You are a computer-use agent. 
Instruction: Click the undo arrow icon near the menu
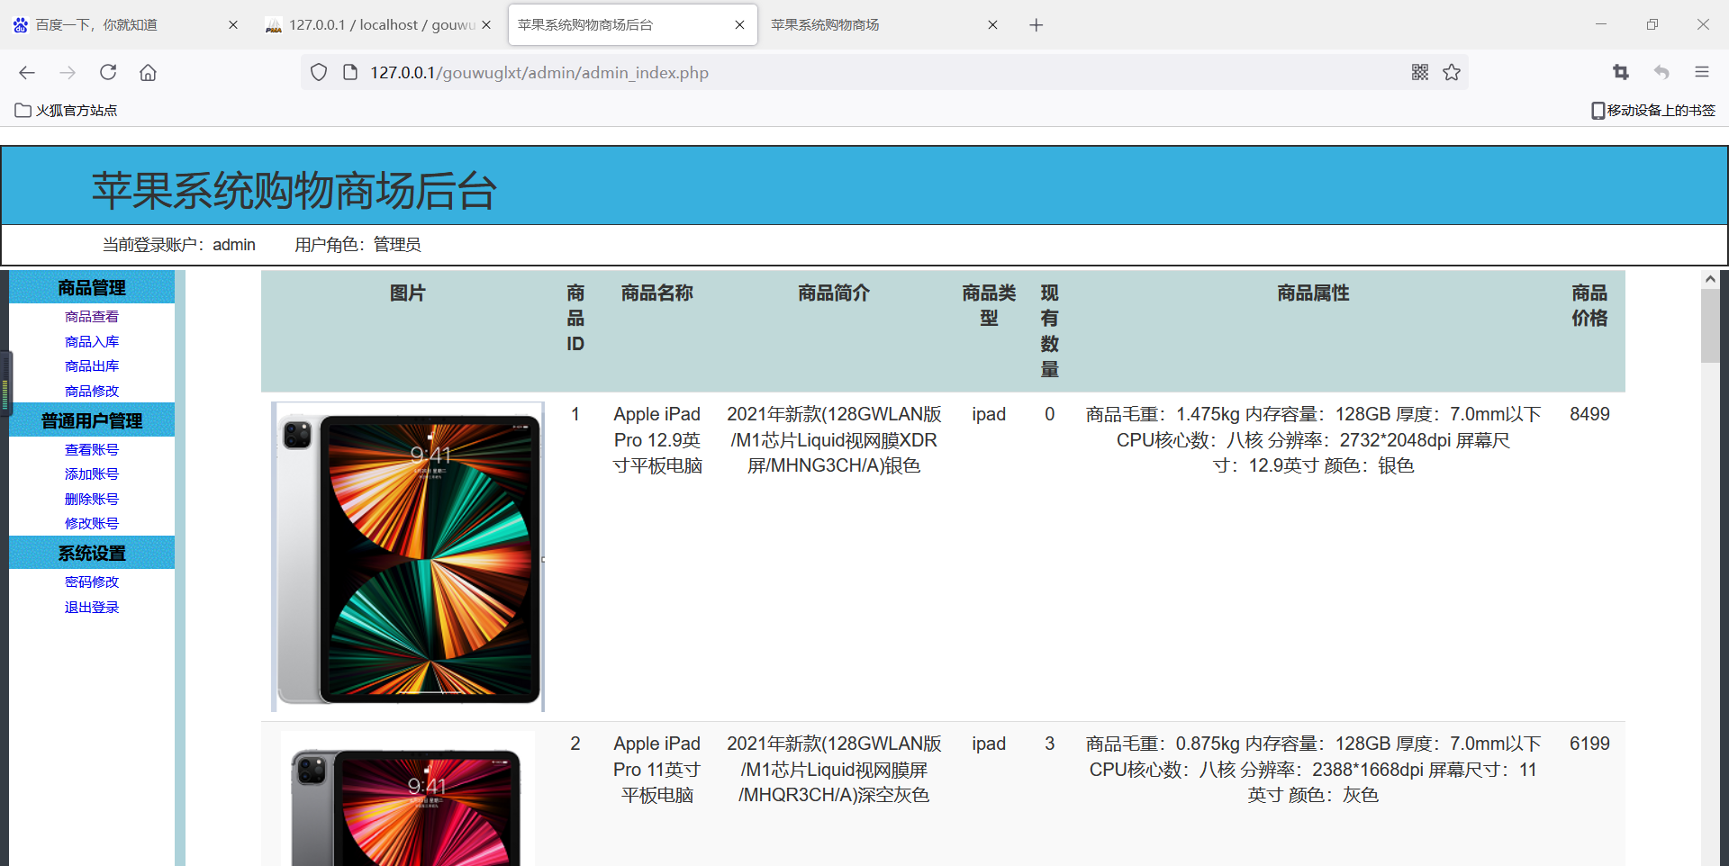(x=1661, y=72)
